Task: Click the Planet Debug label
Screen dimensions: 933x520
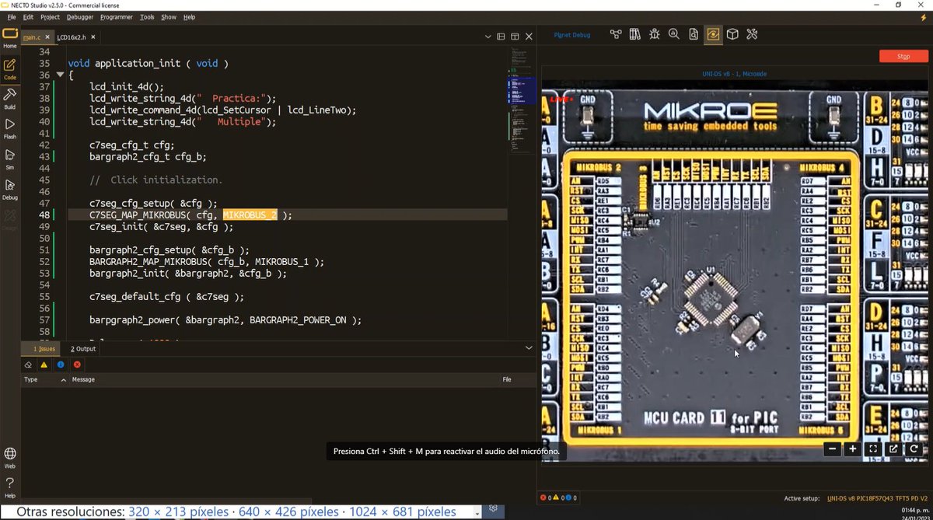Action: coord(571,35)
